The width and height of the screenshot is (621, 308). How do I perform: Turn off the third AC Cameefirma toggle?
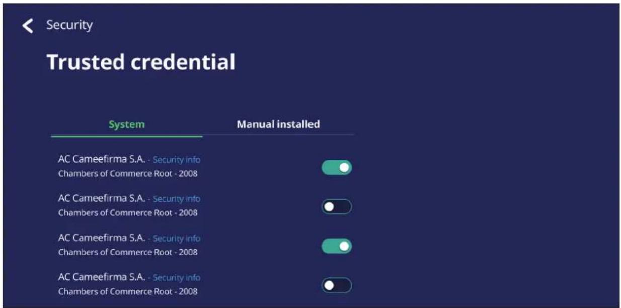(x=337, y=246)
